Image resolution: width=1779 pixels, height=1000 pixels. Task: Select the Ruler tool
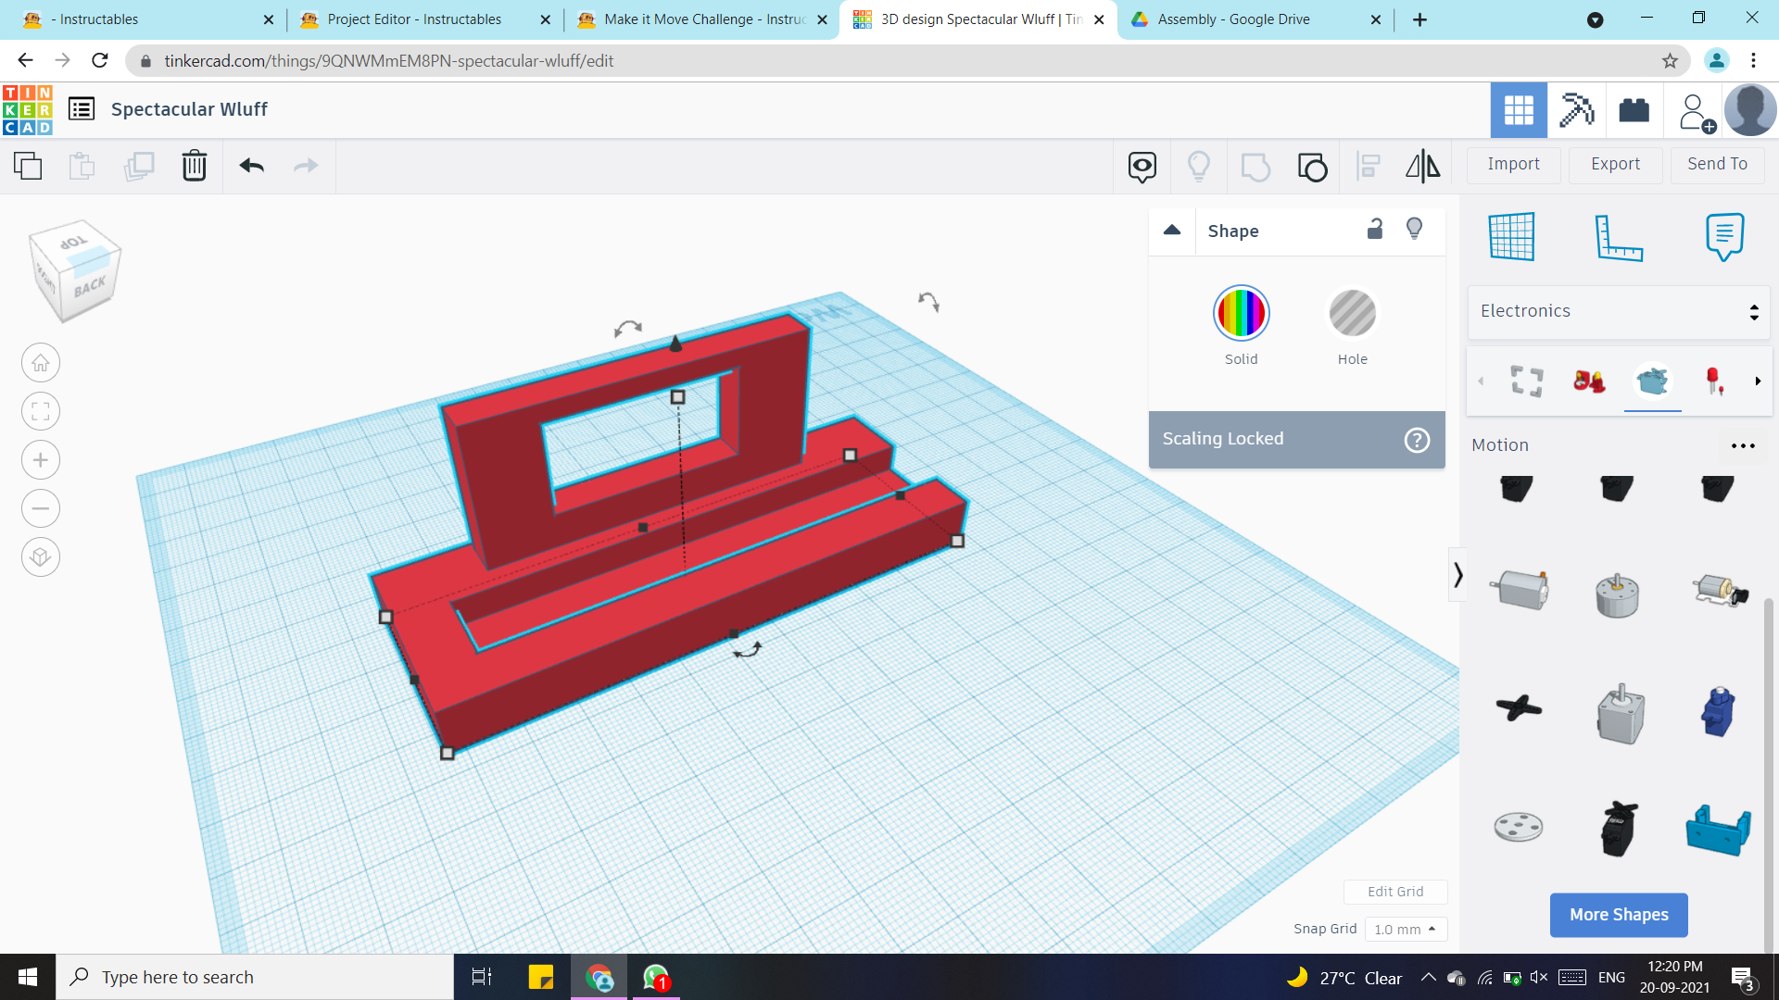pyautogui.click(x=1619, y=237)
